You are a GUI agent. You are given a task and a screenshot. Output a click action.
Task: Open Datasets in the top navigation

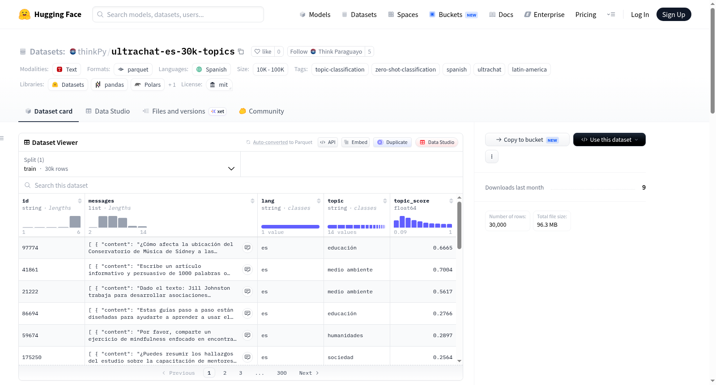point(359,14)
